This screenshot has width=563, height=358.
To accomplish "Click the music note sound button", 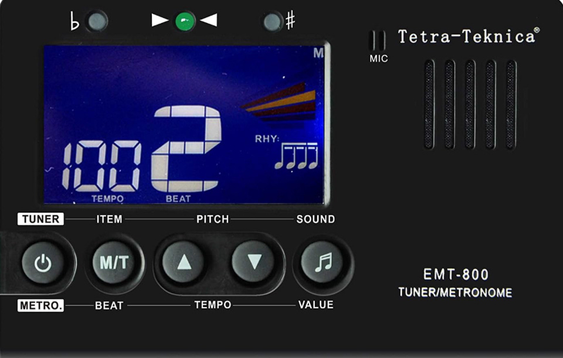I will [x=323, y=262].
